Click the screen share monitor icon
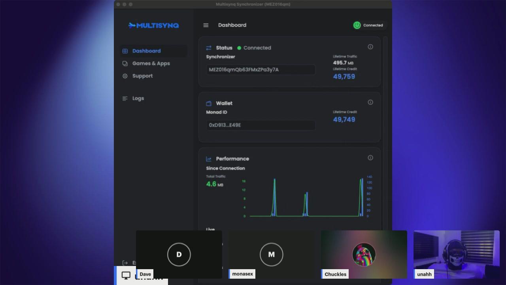The height and width of the screenshot is (285, 506). [126, 275]
